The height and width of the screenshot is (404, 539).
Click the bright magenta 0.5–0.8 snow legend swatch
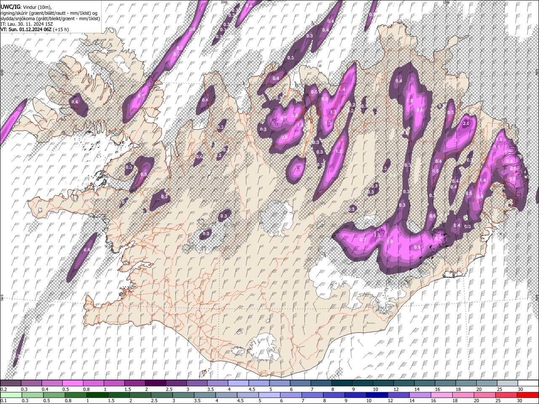point(72,383)
